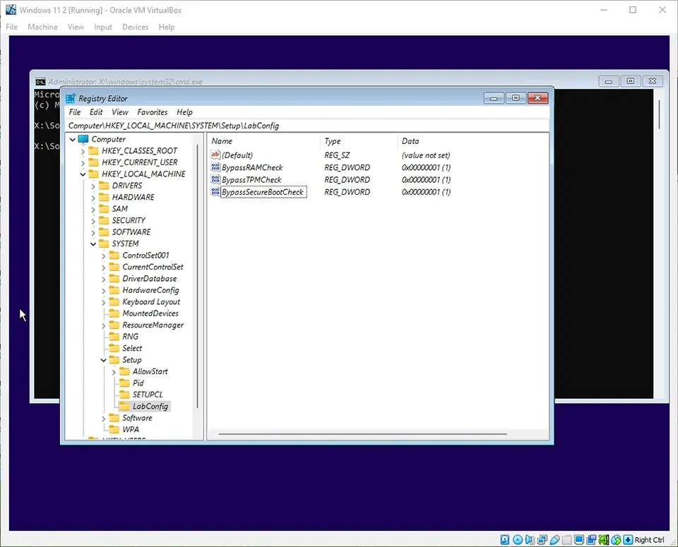Open VirtualBox Input menu

click(103, 27)
